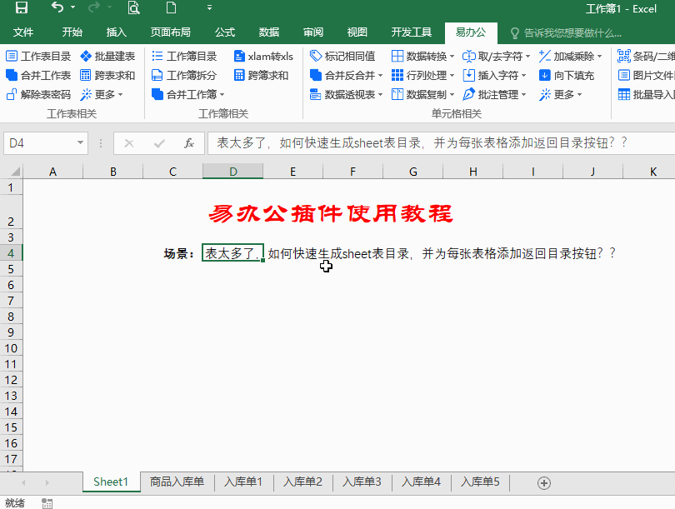
Task: Click the Undo arrow icon
Action: (57, 7)
